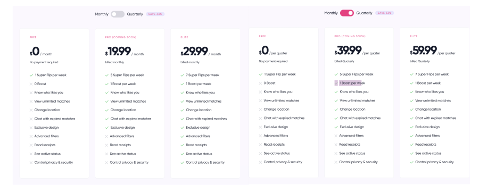The width and height of the screenshot is (479, 193).
Task: Click the FREE heading of the $0 / month card
Action: [x=32, y=37]
